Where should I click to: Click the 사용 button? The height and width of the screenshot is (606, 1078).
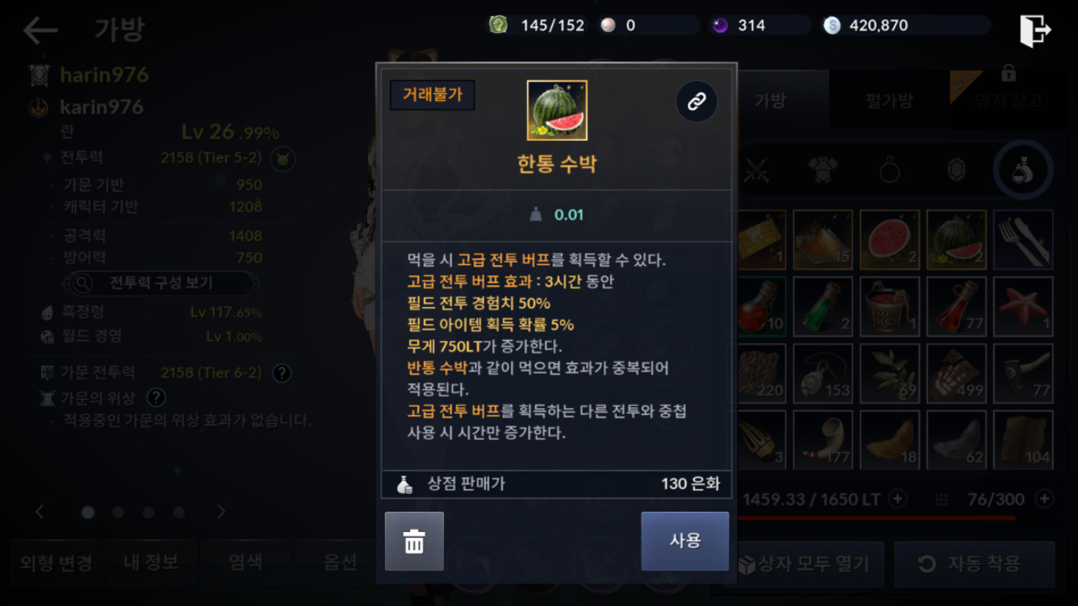685,541
